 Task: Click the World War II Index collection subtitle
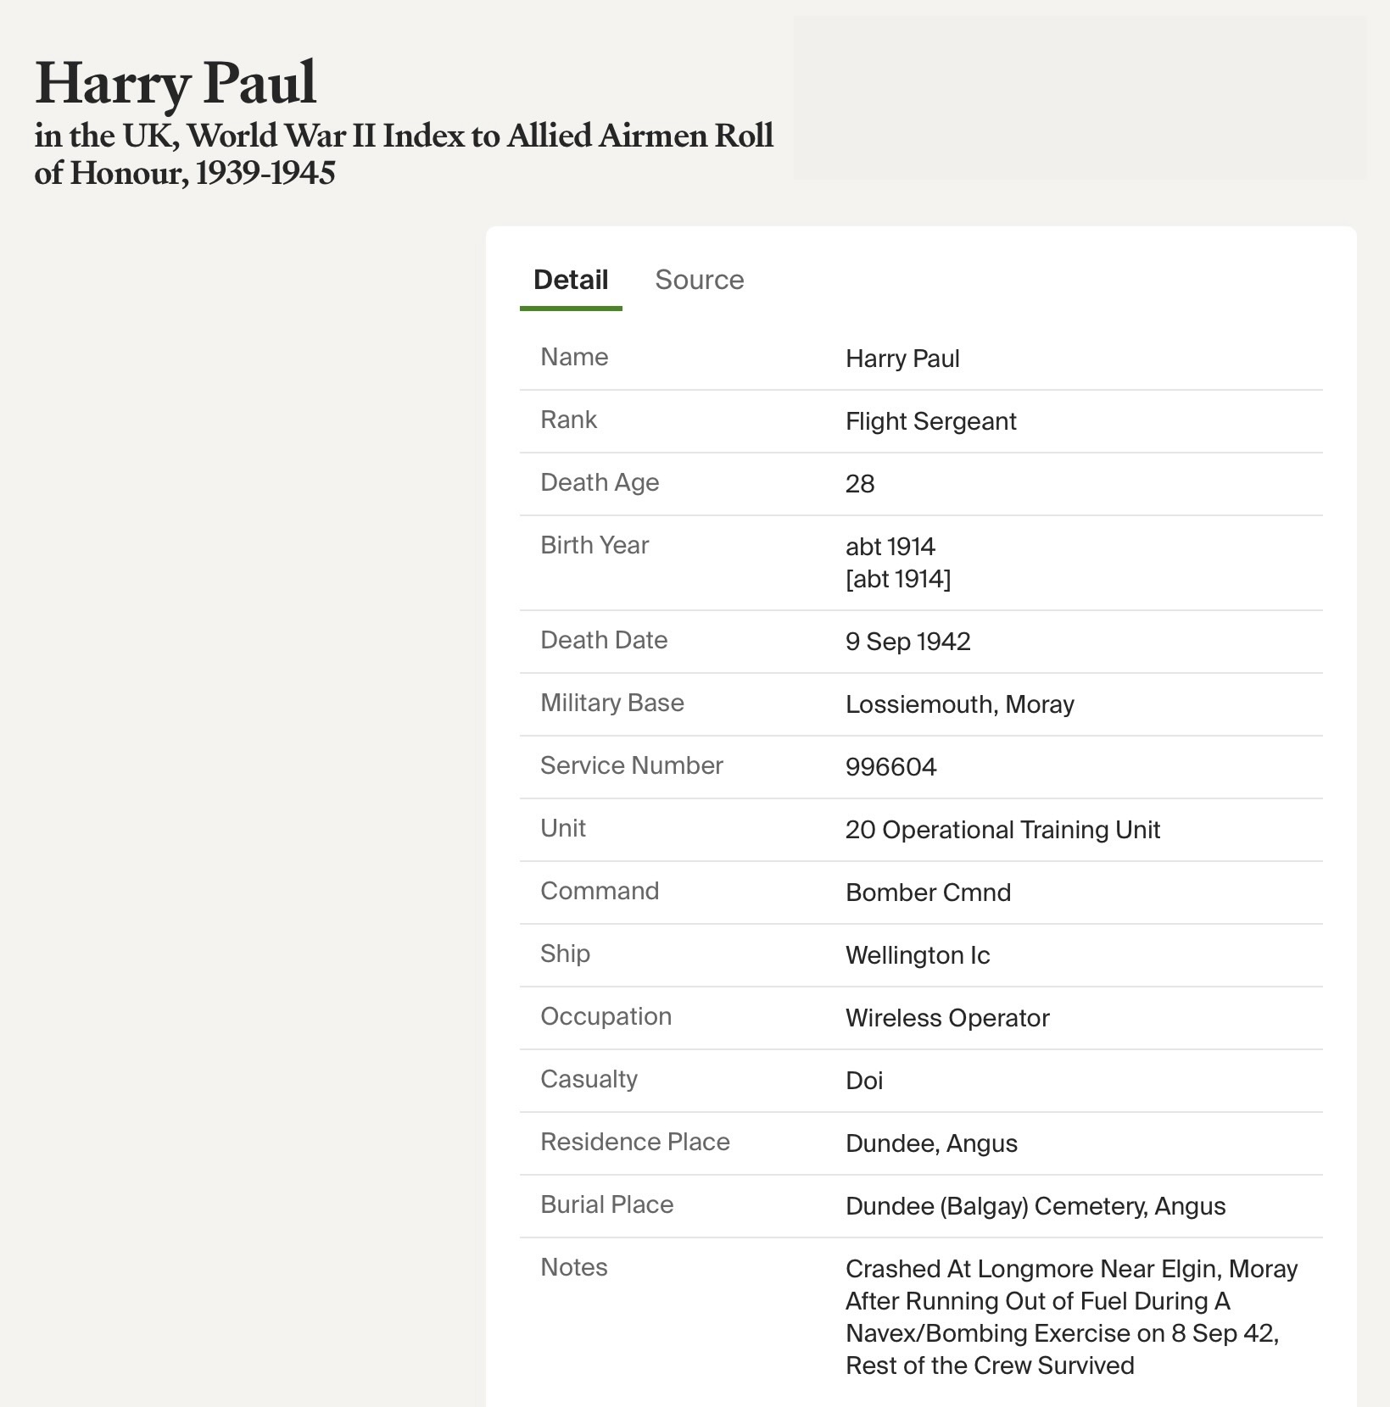tap(404, 153)
